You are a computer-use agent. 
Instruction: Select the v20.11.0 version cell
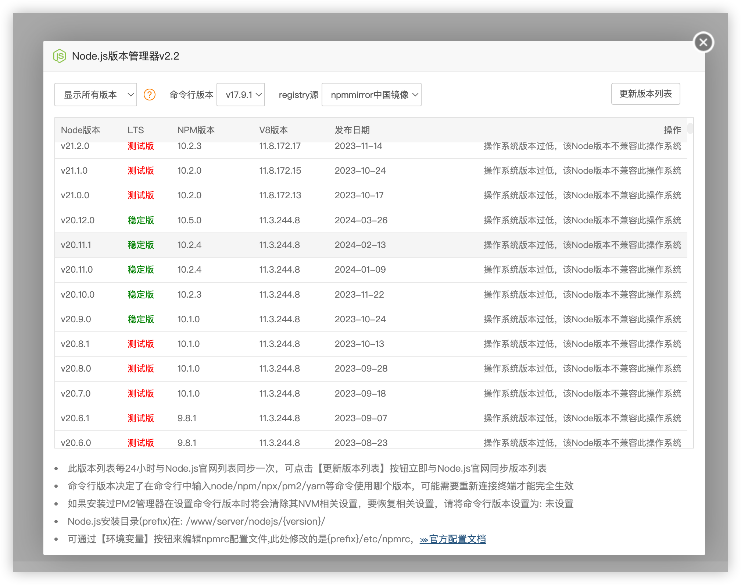coord(77,270)
